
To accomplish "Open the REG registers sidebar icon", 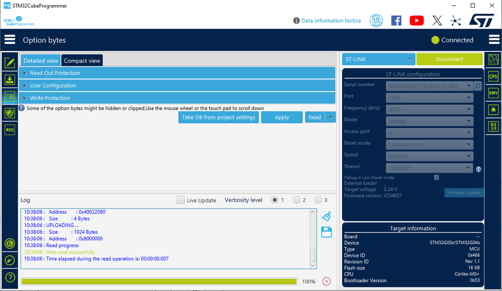I will coord(10,130).
